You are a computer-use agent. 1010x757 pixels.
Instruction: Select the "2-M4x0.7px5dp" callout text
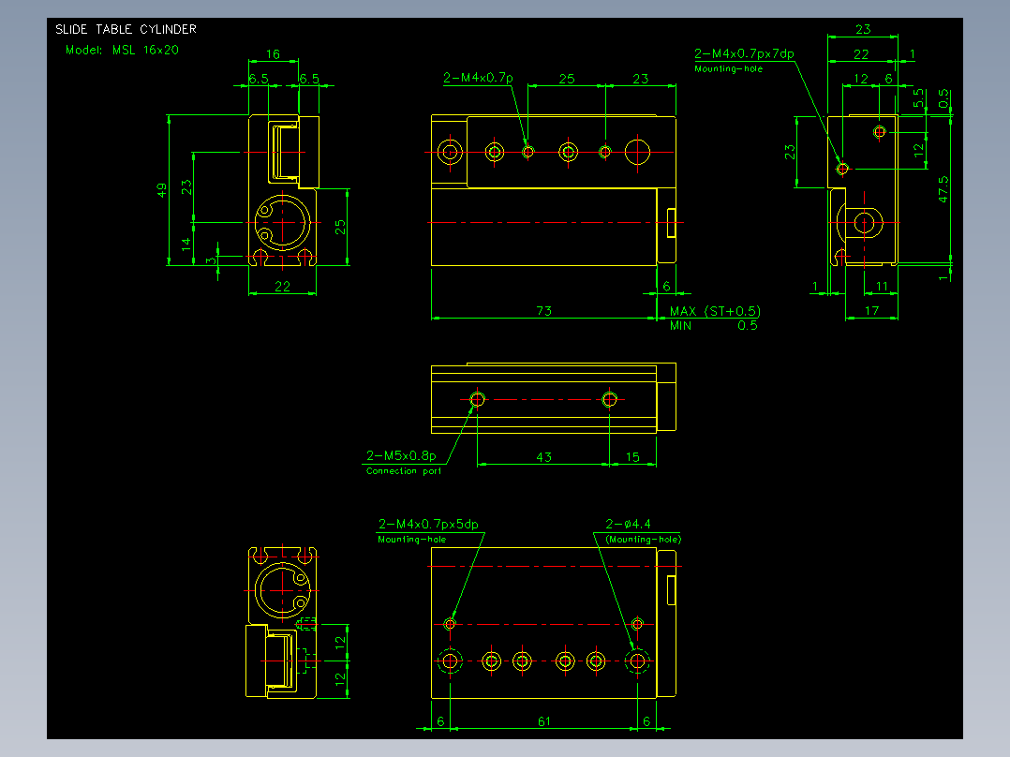pos(428,524)
